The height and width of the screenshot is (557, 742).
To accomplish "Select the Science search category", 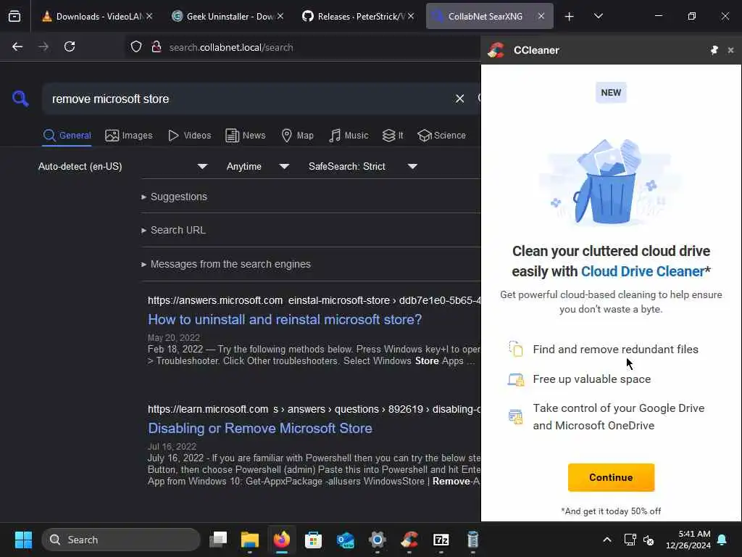I will point(441,136).
